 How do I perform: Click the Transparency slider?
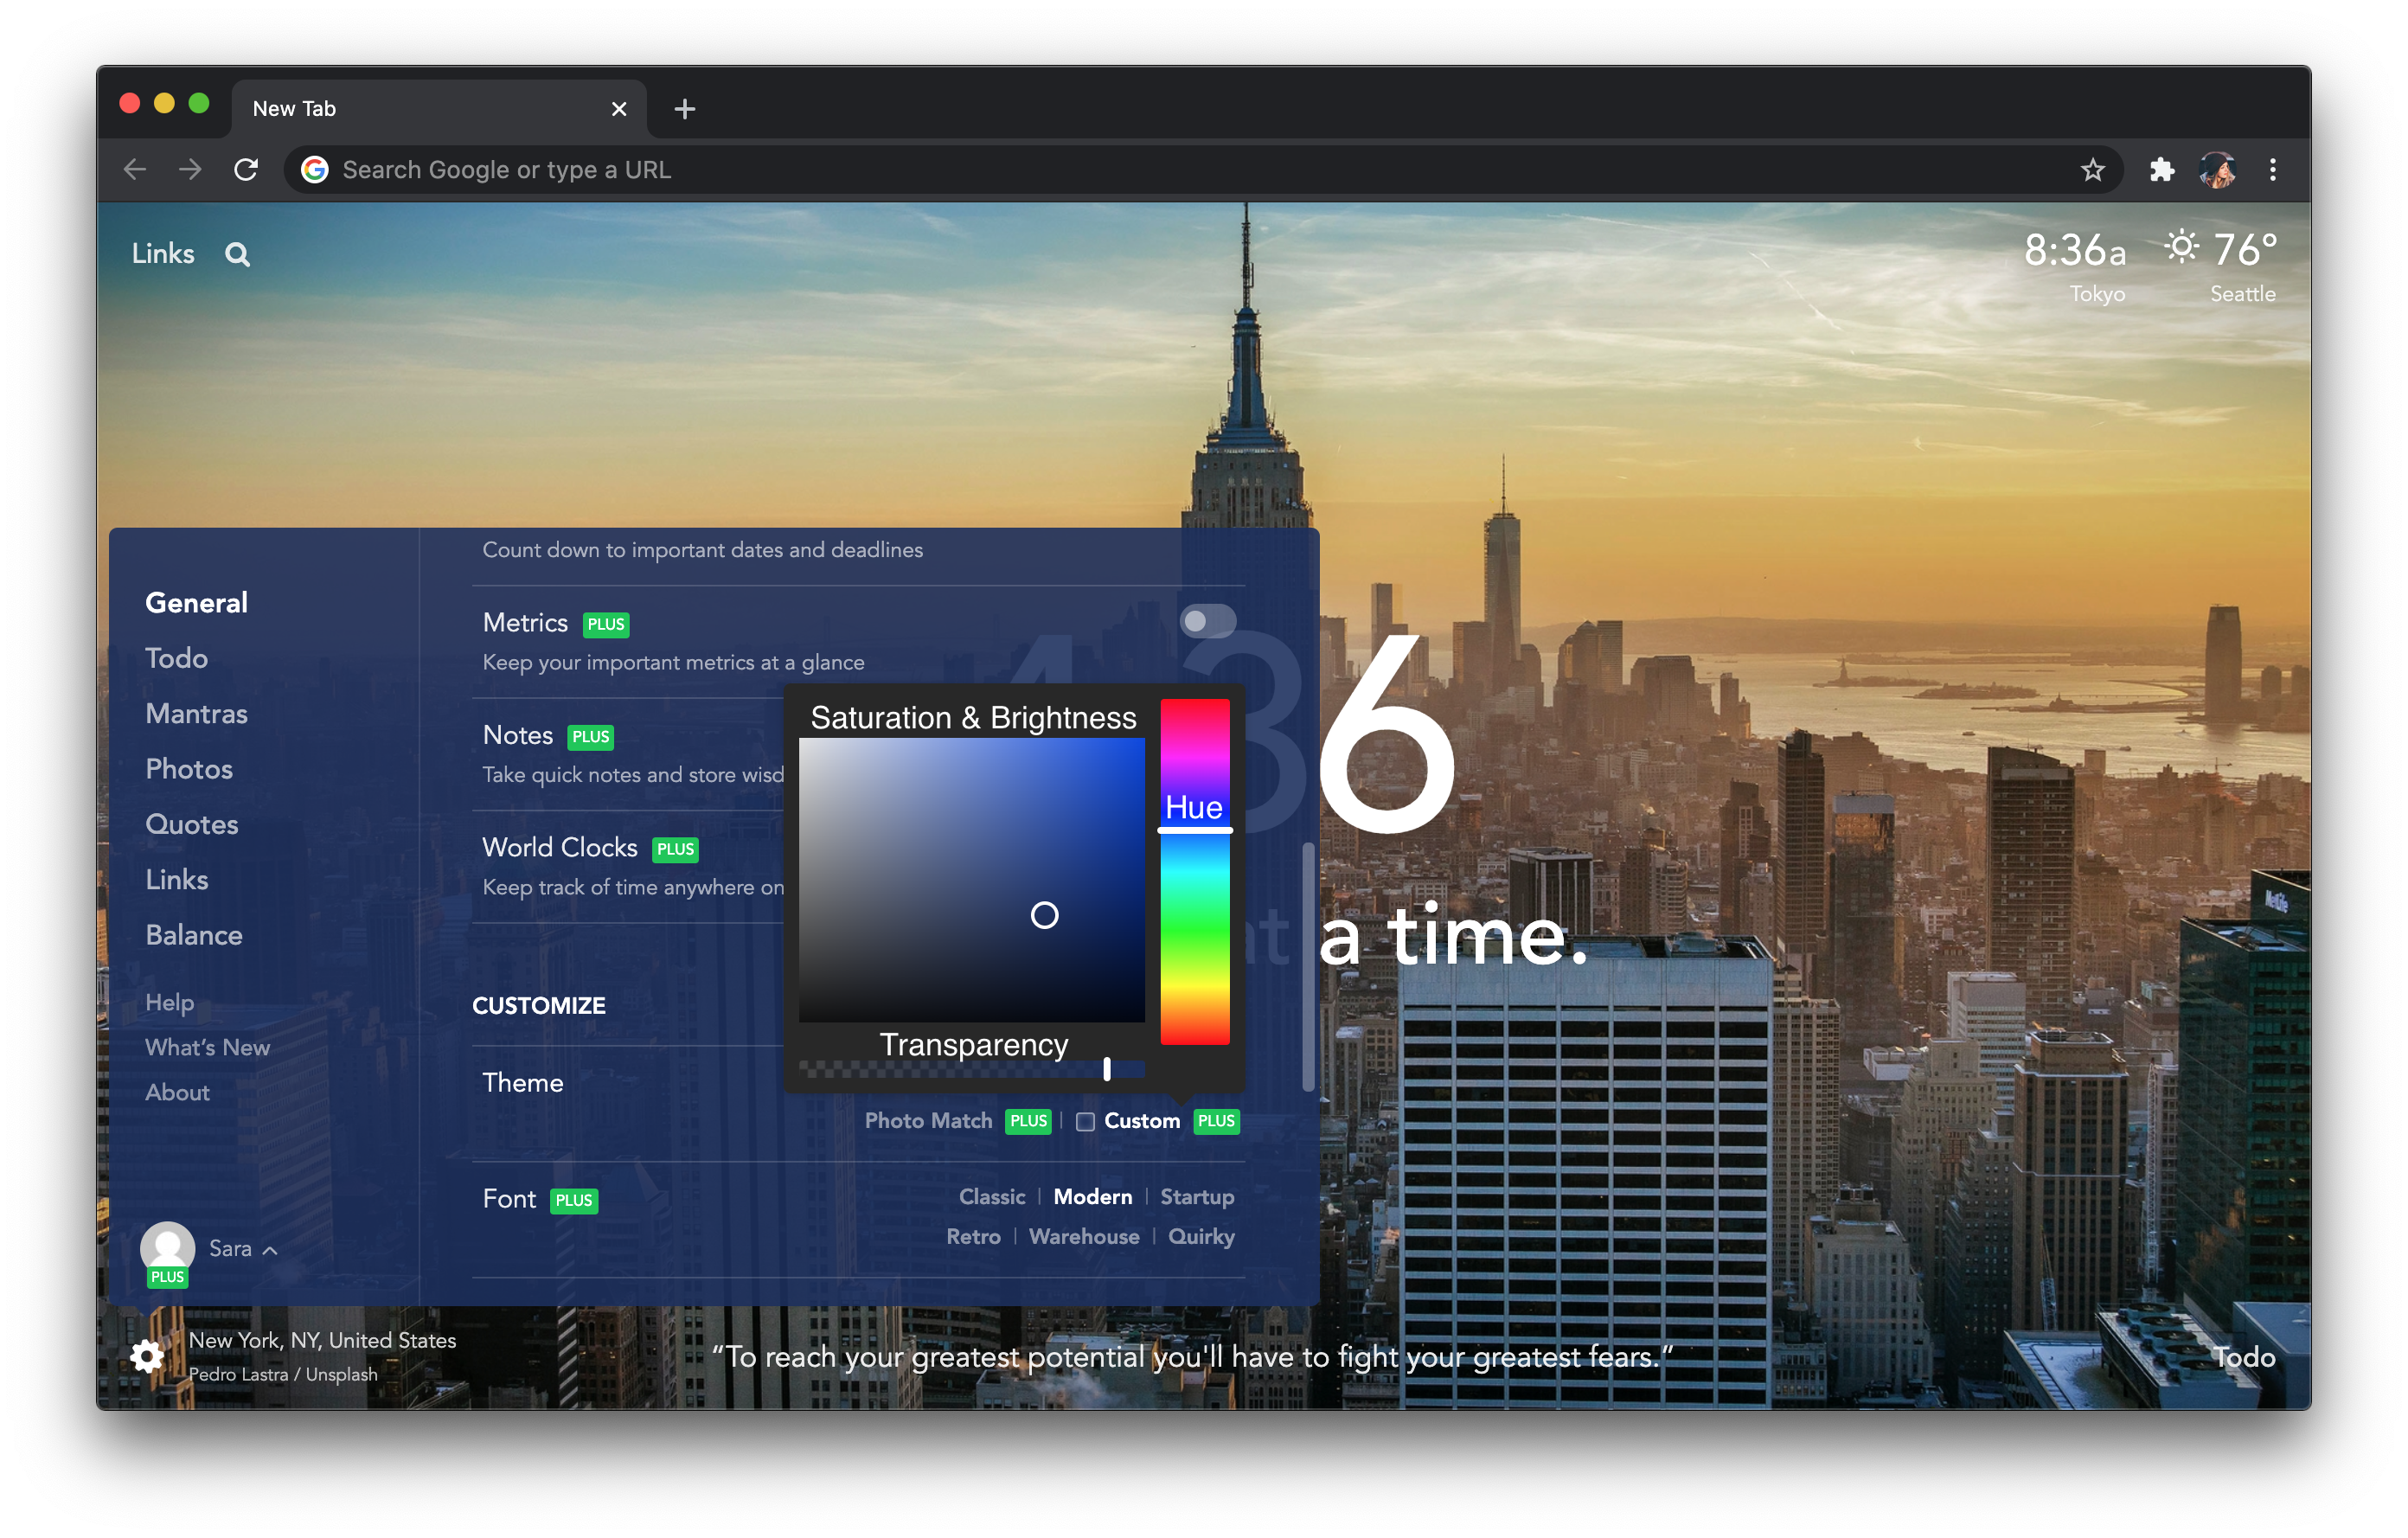point(971,1070)
